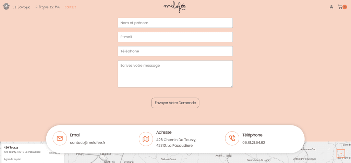Focus the E-mail input field

pos(175,37)
